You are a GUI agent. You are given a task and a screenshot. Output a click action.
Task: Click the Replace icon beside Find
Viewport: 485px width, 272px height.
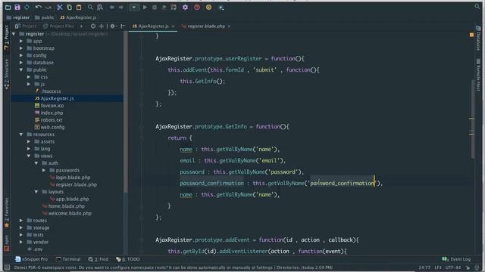(99, 7)
